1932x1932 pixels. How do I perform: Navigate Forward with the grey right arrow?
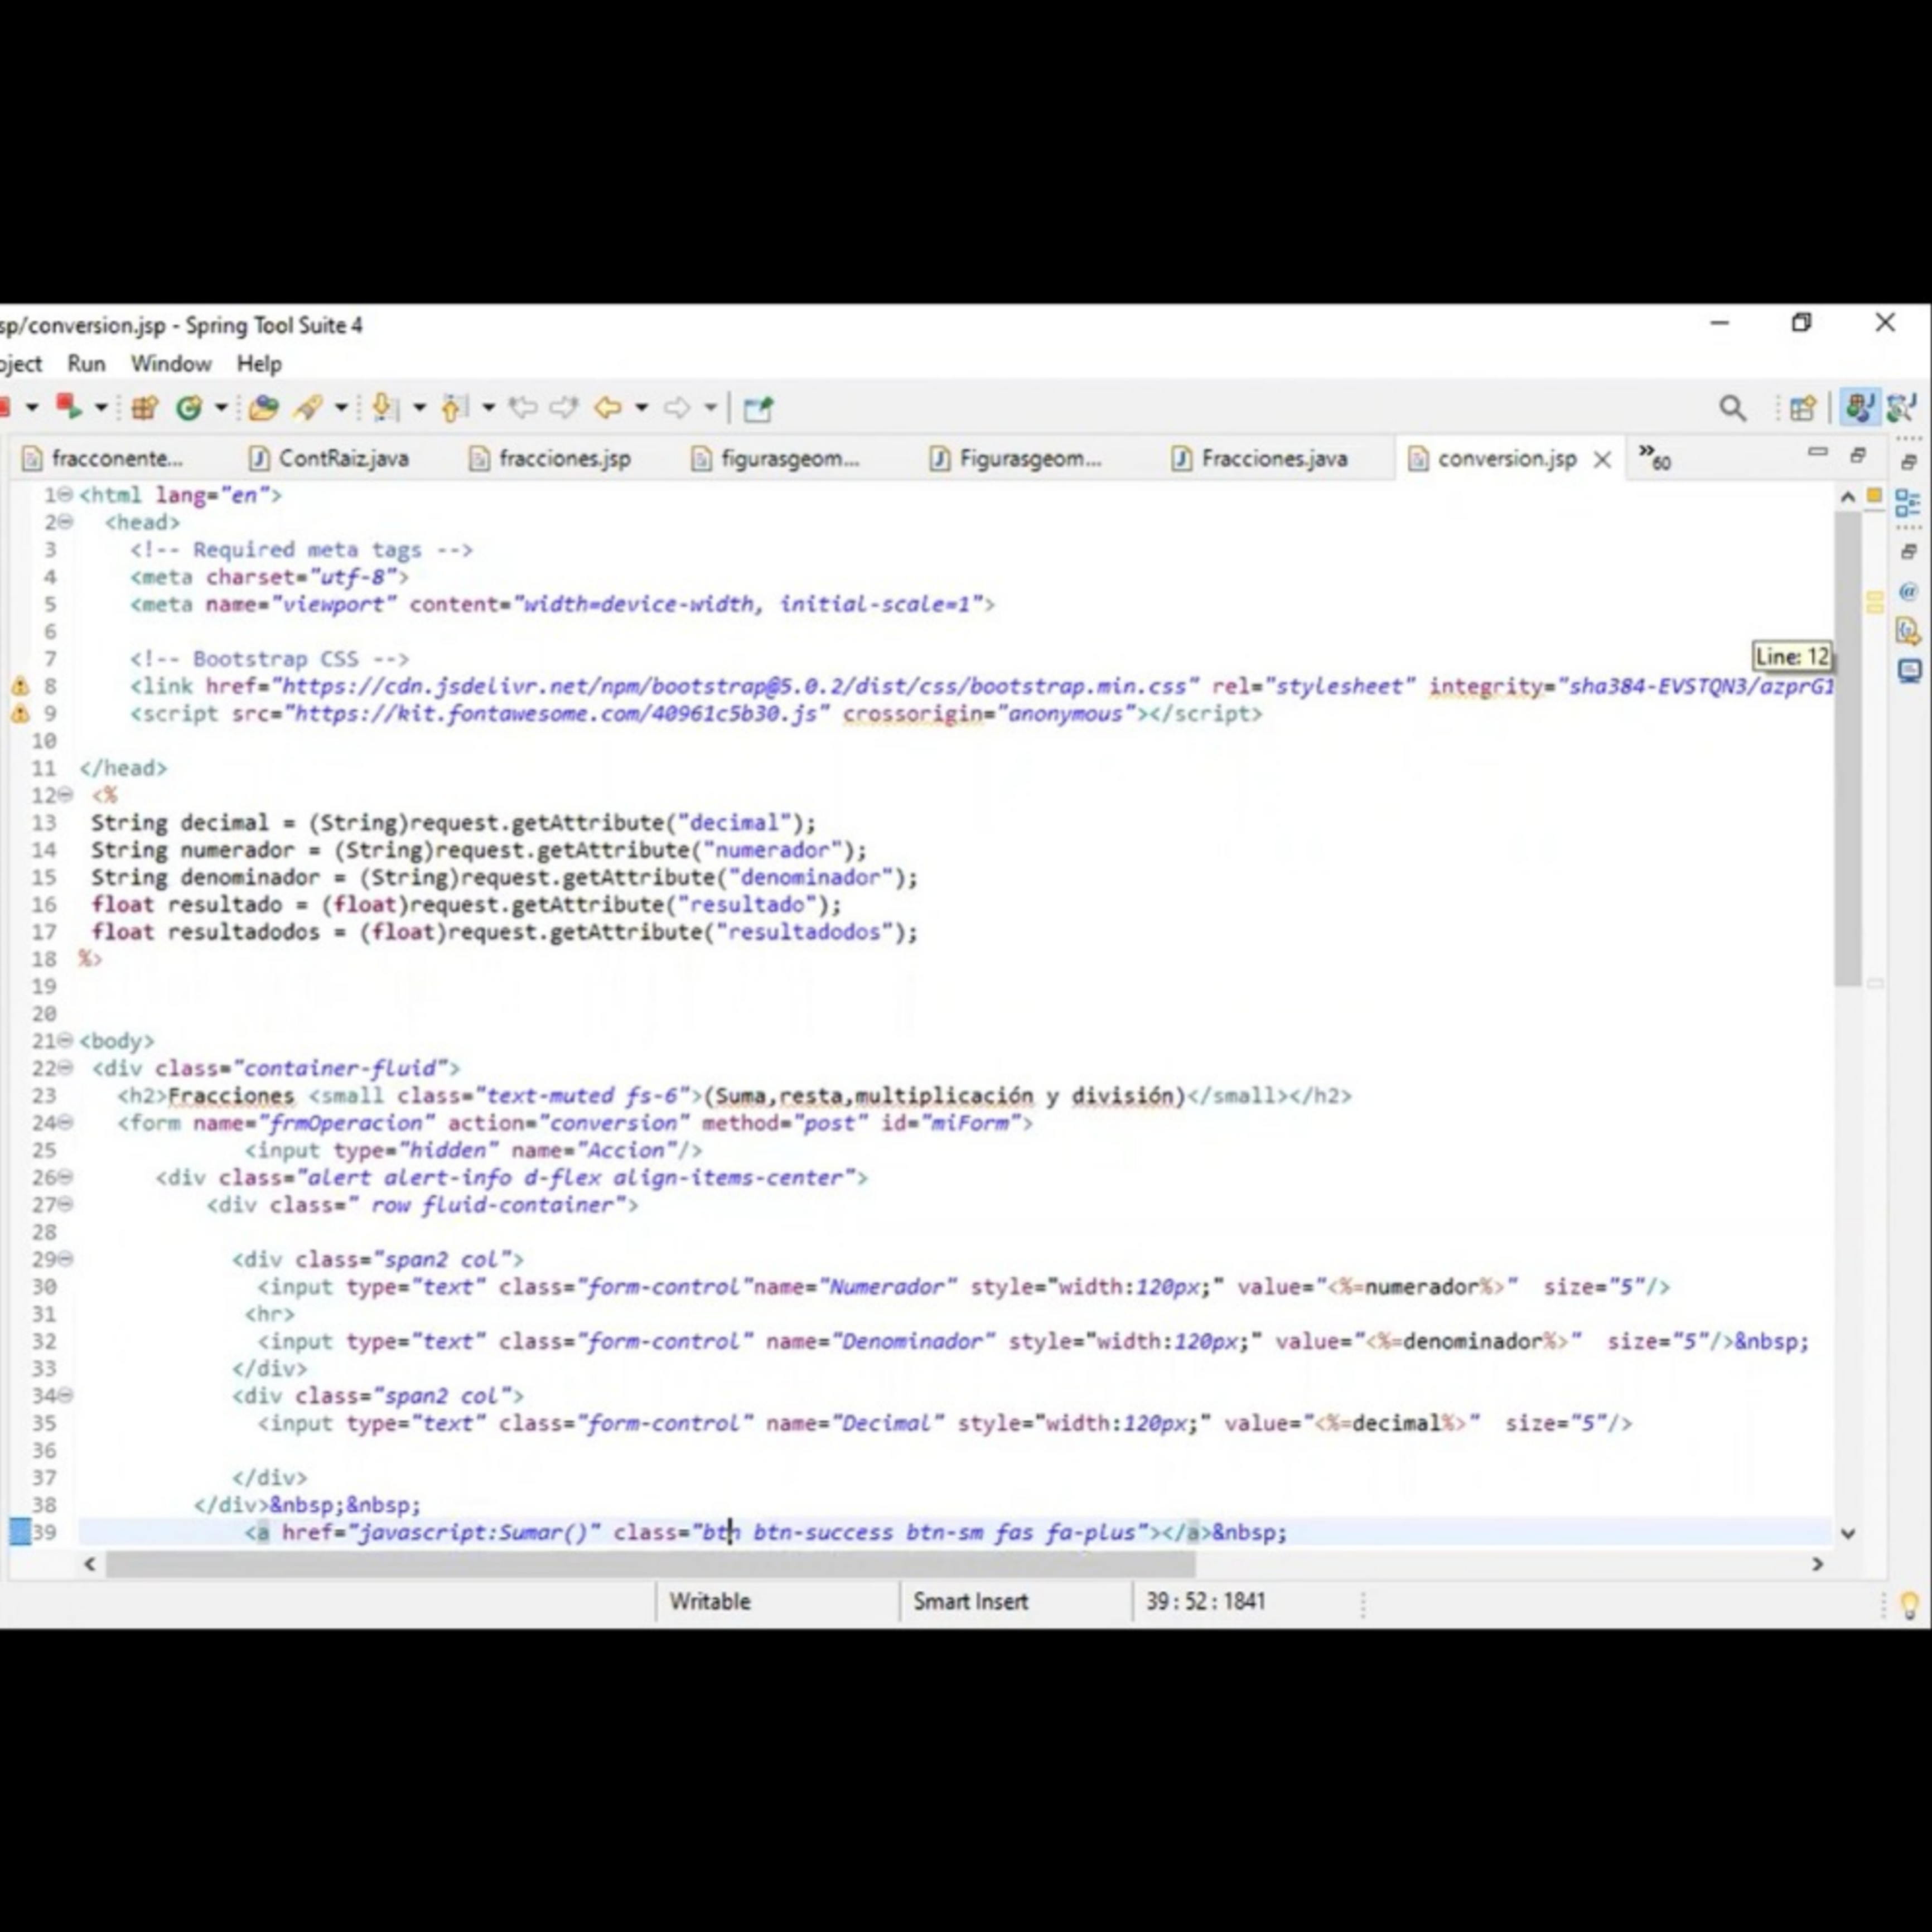point(678,408)
